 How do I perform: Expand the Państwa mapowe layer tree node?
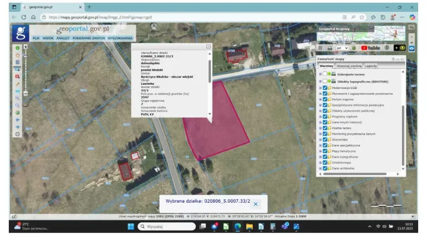(320, 99)
